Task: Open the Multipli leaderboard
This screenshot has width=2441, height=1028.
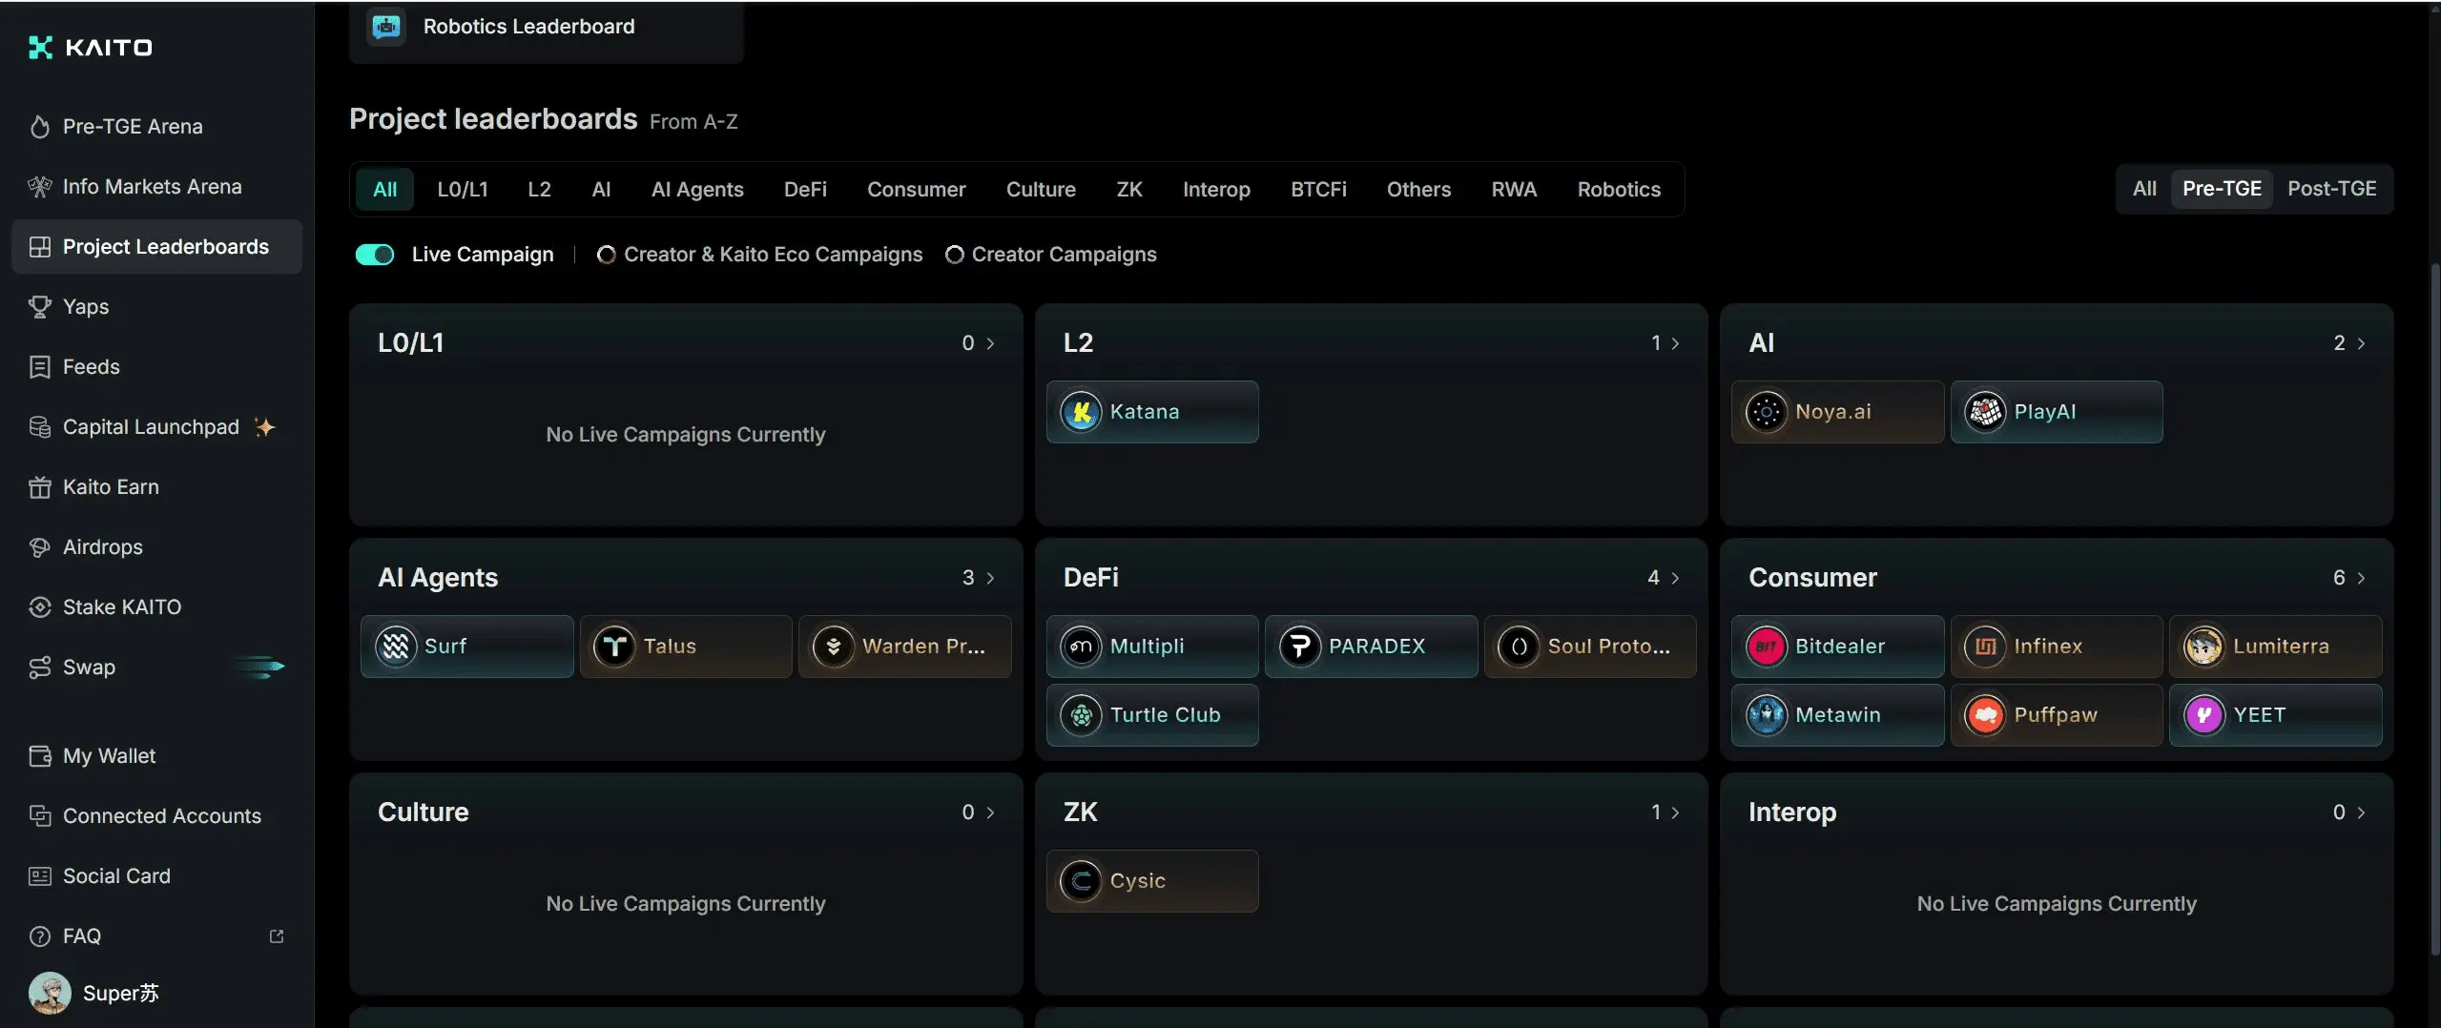Action: click(x=1152, y=647)
